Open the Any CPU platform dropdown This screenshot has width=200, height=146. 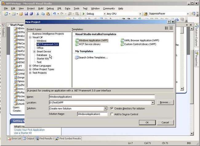point(140,14)
